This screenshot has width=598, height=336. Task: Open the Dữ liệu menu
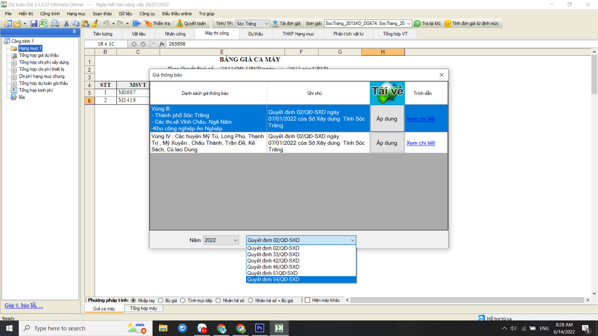(x=125, y=14)
